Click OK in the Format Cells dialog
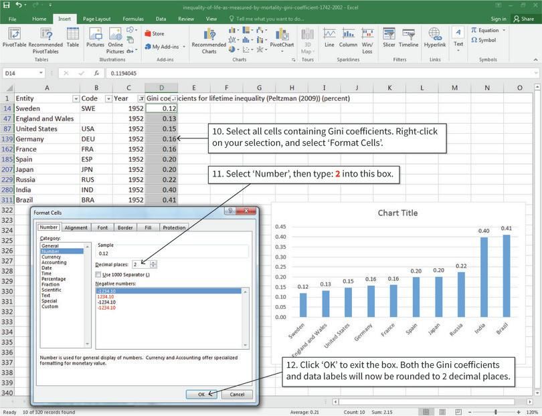The width and height of the screenshot is (542, 416). 201,394
